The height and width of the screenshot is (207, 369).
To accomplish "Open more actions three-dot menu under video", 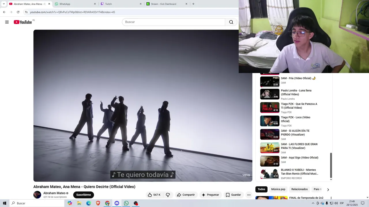I will coord(249,195).
